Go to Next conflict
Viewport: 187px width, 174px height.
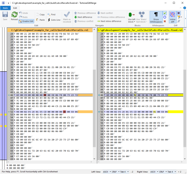coord(105,13)
